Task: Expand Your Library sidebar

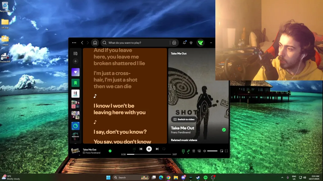Action: coord(75,53)
